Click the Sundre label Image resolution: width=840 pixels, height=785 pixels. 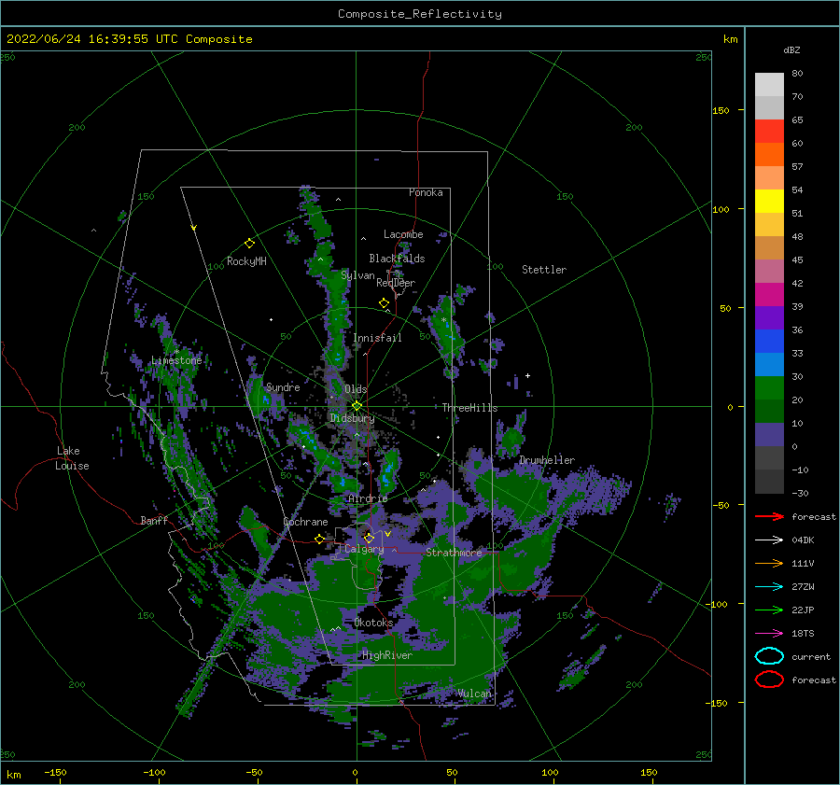tap(283, 386)
